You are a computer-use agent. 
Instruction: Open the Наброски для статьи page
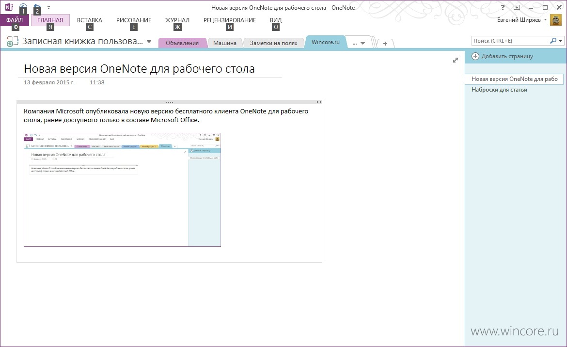[x=499, y=90]
